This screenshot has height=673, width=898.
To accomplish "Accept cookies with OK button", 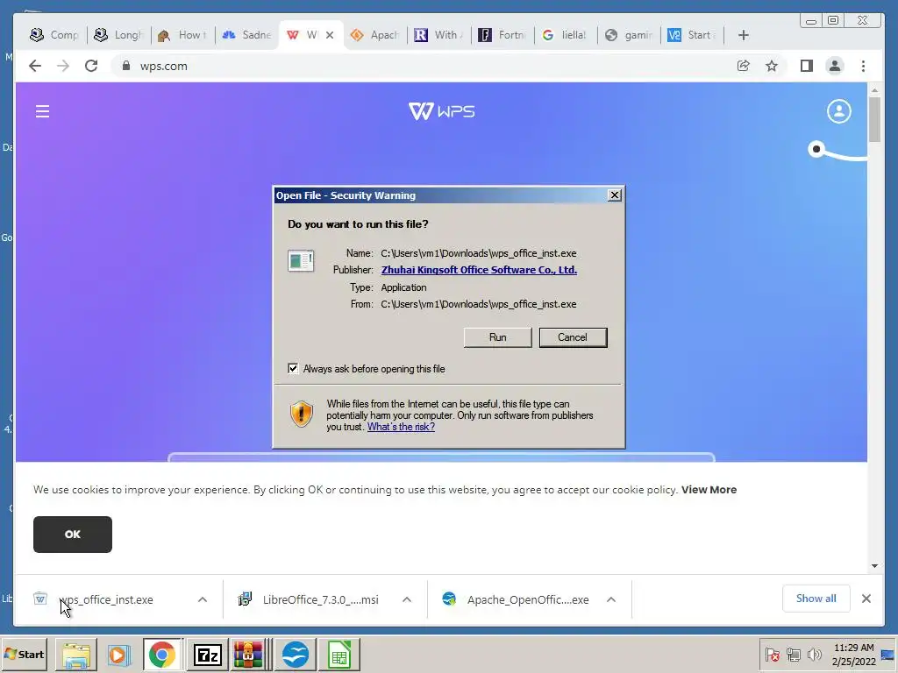I will (x=73, y=534).
